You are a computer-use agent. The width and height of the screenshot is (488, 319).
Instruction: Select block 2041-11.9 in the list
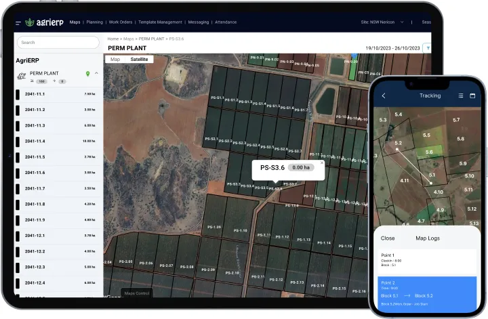[59, 220]
